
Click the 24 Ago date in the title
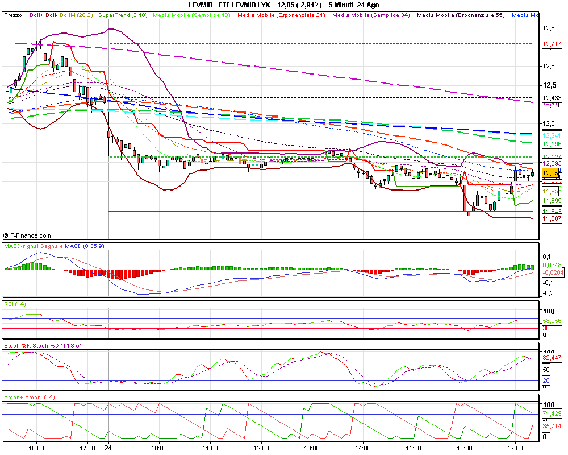point(368,5)
